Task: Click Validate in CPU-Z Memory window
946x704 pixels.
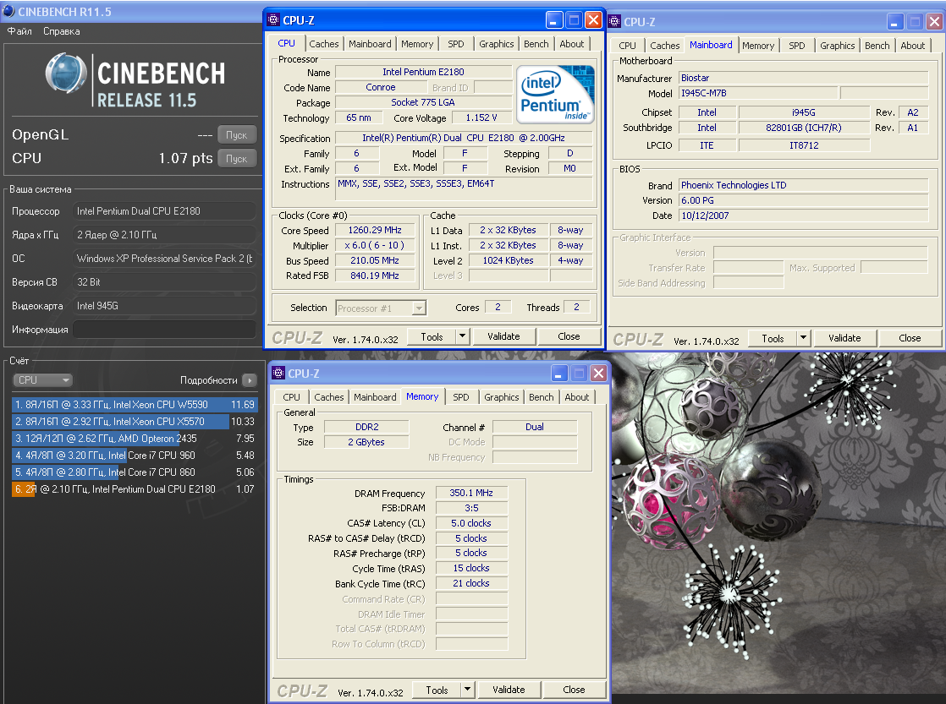Action: click(x=509, y=690)
